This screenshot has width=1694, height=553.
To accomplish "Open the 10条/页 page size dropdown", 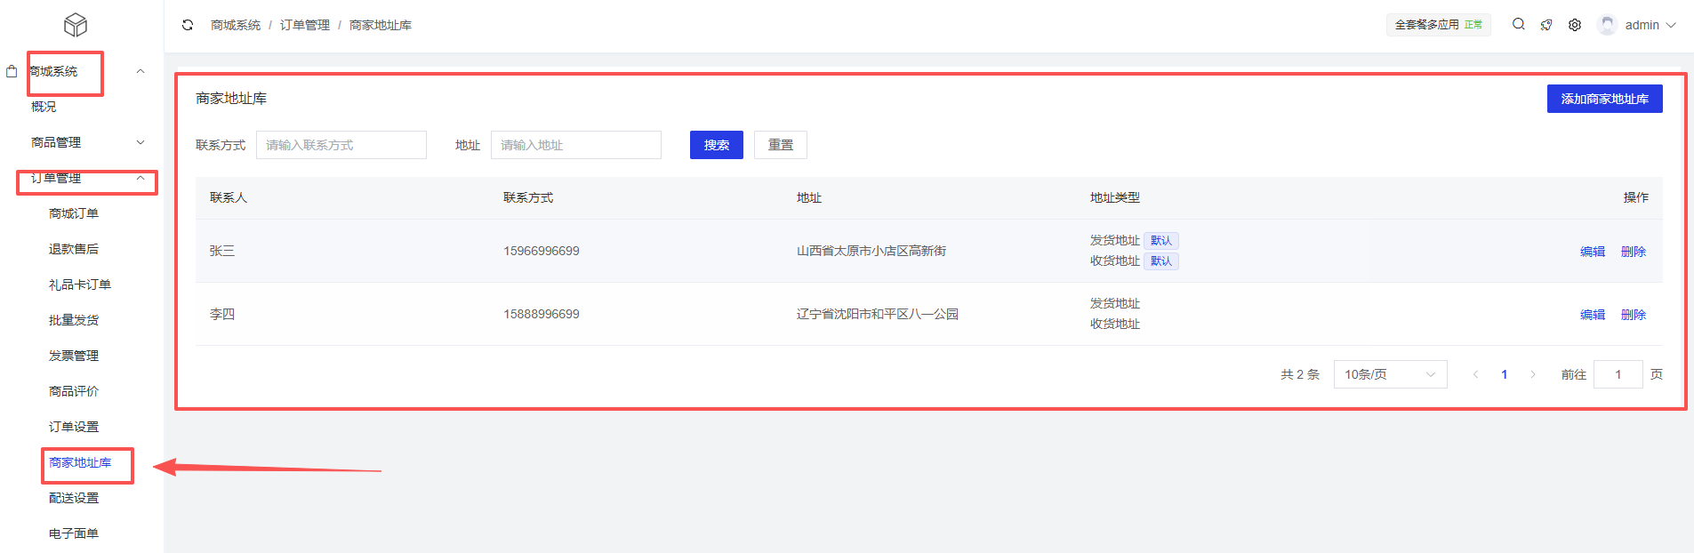I will 1390,374.
